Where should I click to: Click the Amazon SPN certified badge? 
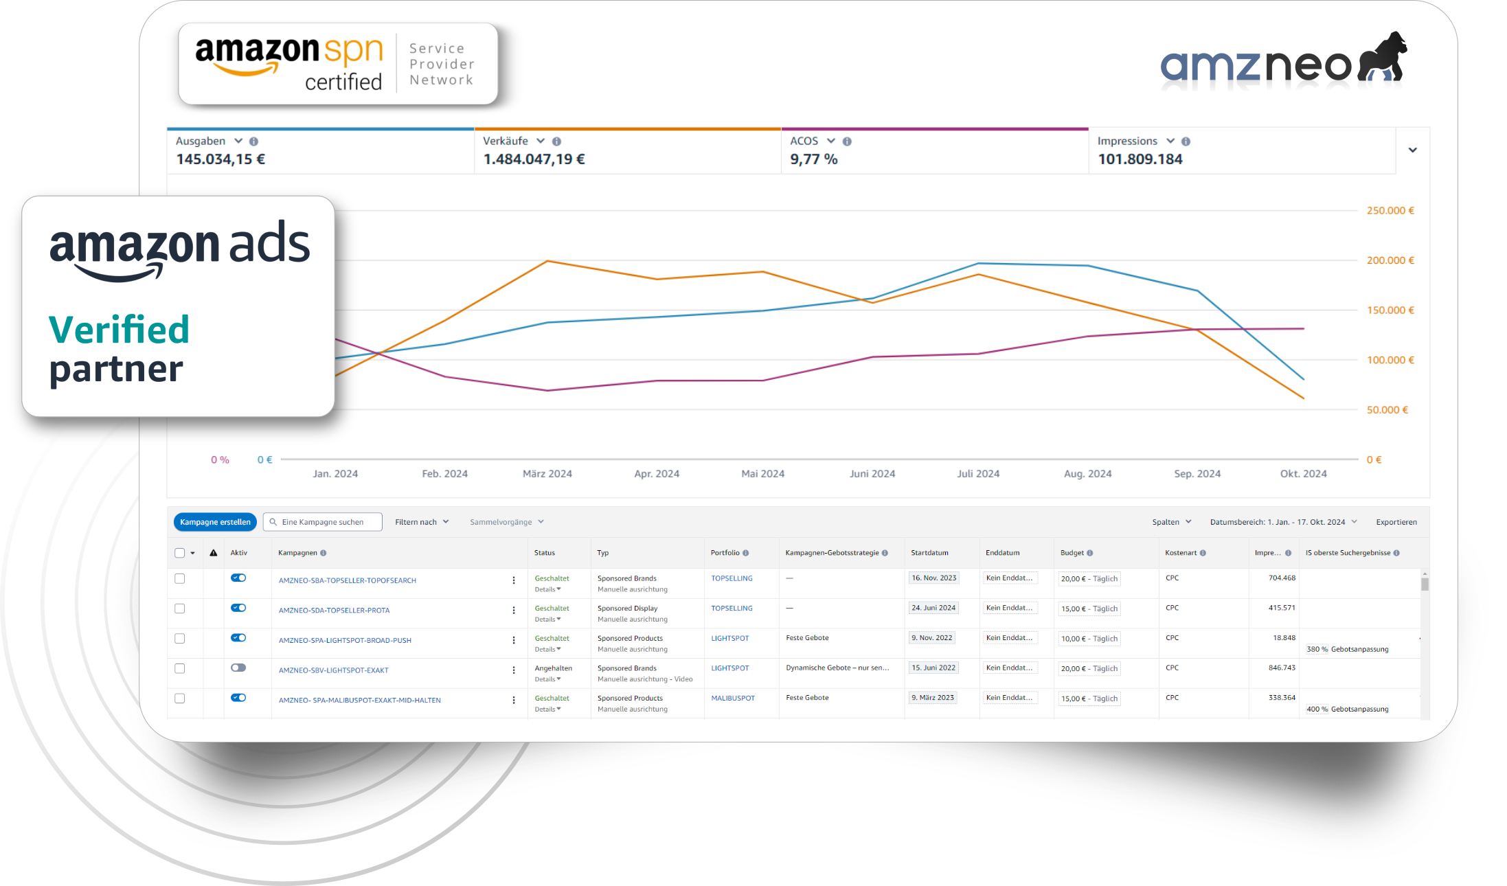point(338,64)
